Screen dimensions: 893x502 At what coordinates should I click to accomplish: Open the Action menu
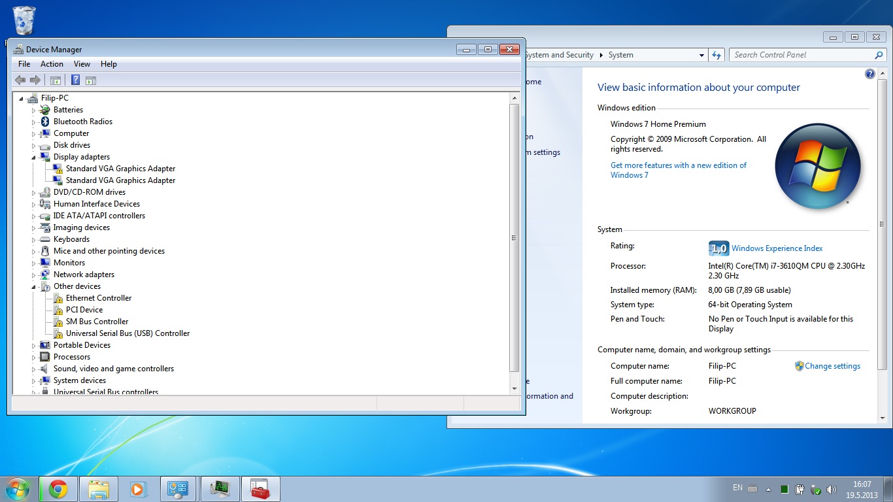52,64
